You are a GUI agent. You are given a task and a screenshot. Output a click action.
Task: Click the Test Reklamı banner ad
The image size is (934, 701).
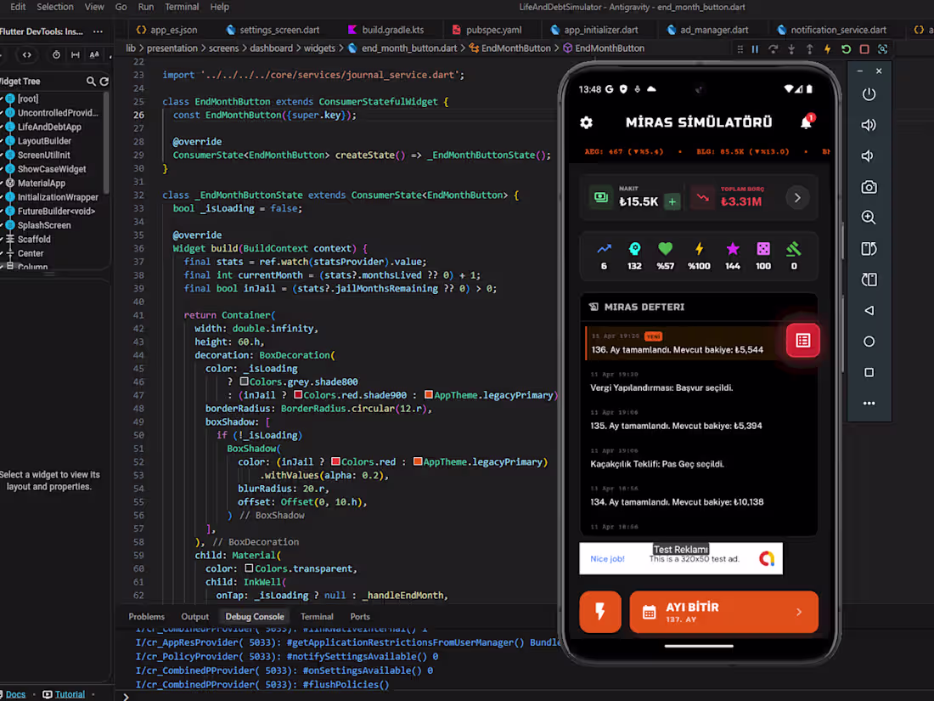pyautogui.click(x=681, y=558)
